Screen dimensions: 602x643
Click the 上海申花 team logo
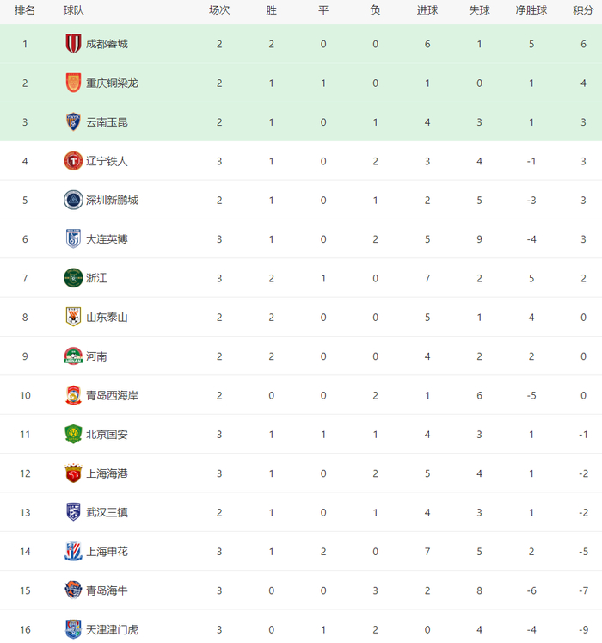pyautogui.click(x=73, y=551)
